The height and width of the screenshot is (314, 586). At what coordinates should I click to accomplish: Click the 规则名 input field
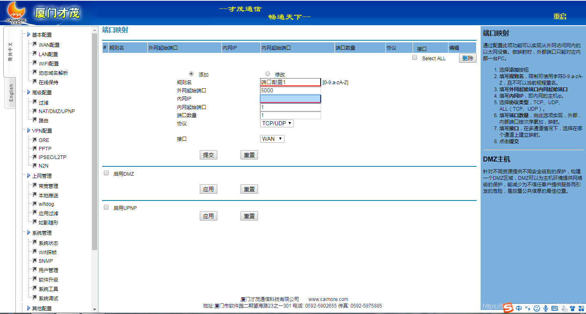[290, 82]
